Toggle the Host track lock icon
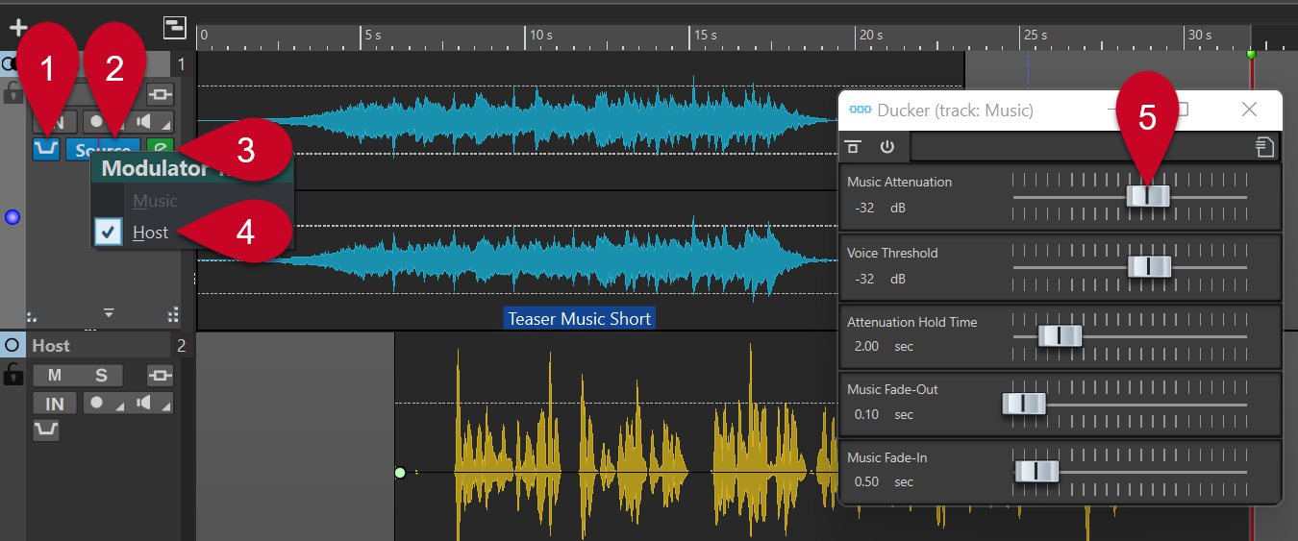This screenshot has width=1298, height=541. point(12,375)
